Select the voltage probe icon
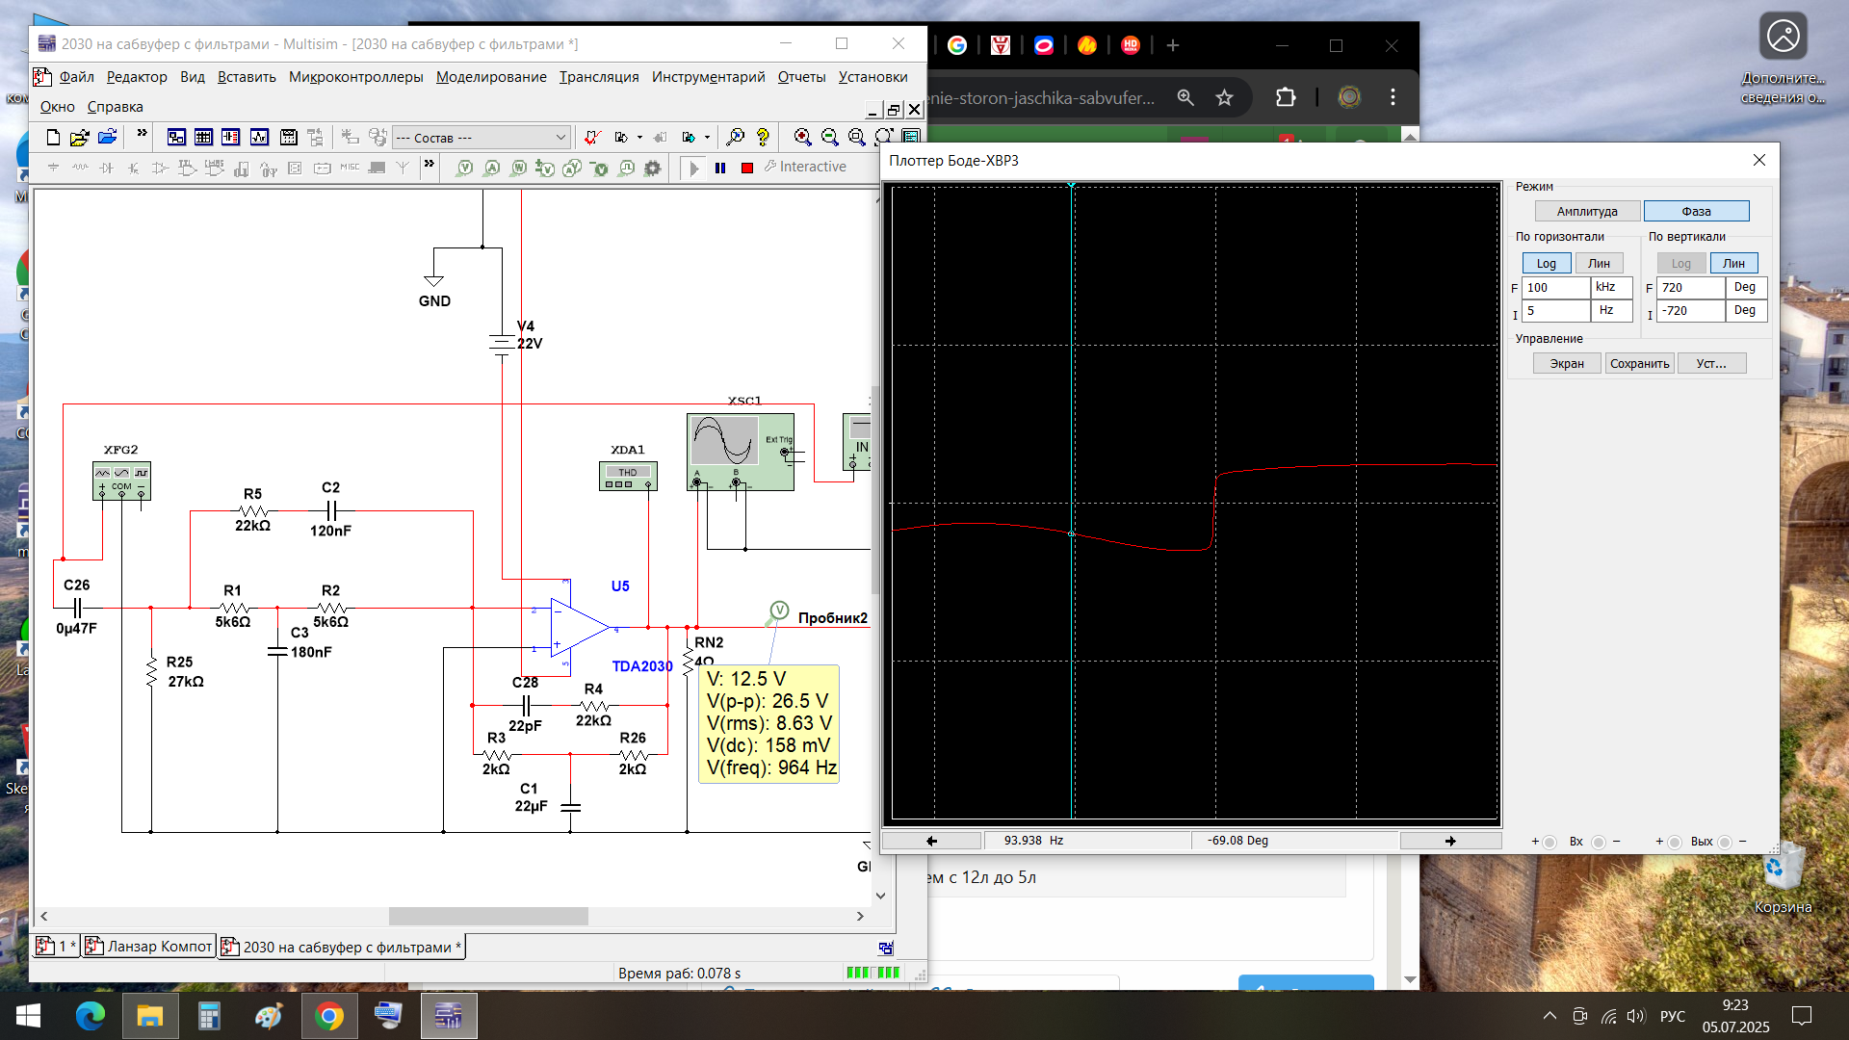1849x1040 pixels. [x=464, y=169]
